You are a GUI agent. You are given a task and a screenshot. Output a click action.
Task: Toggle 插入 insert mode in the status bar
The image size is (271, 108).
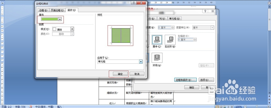tap(59, 107)
